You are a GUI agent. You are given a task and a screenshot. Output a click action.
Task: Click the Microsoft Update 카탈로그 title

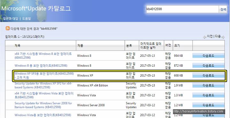pos(36,9)
